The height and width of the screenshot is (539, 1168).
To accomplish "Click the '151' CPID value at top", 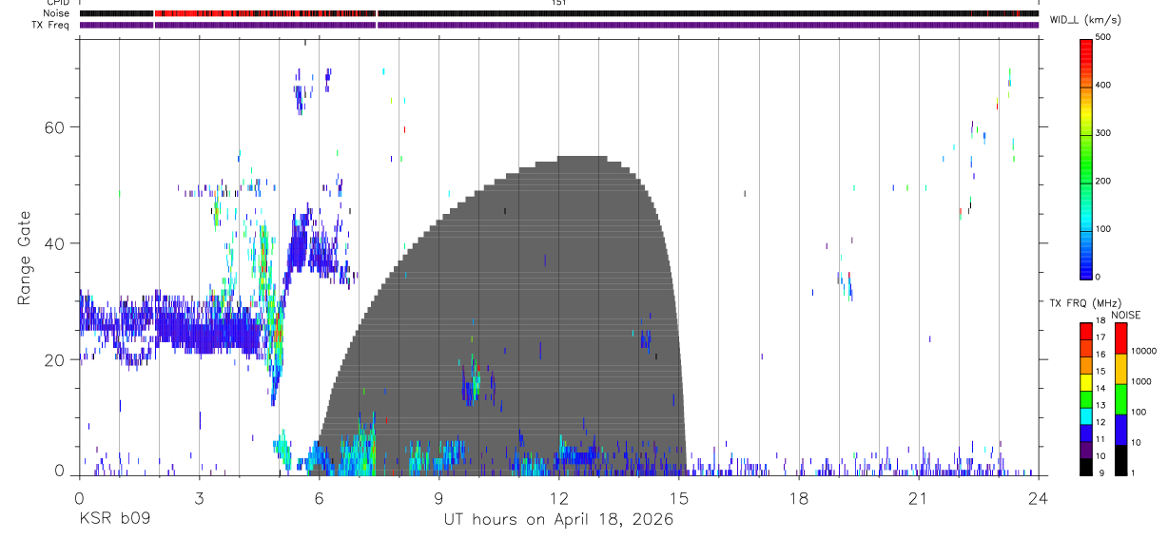I will click(x=558, y=3).
